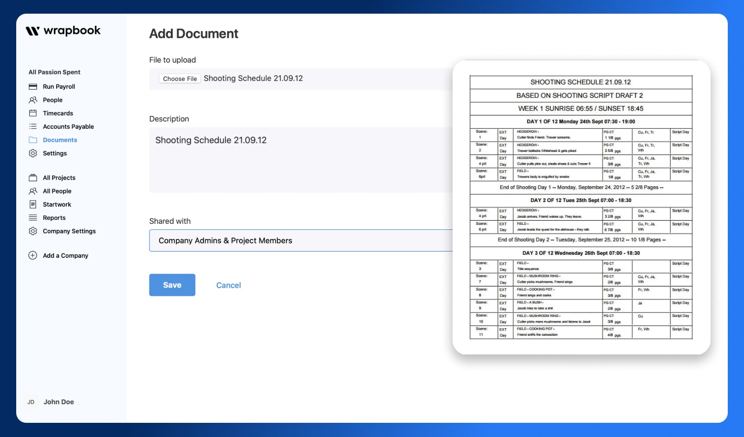Screen dimensions: 744x437
Task: Click the John Doe profile avatar
Action: click(x=31, y=402)
